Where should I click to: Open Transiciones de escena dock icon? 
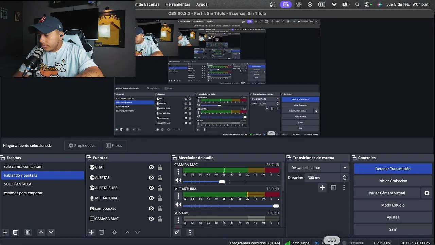[x=289, y=158]
